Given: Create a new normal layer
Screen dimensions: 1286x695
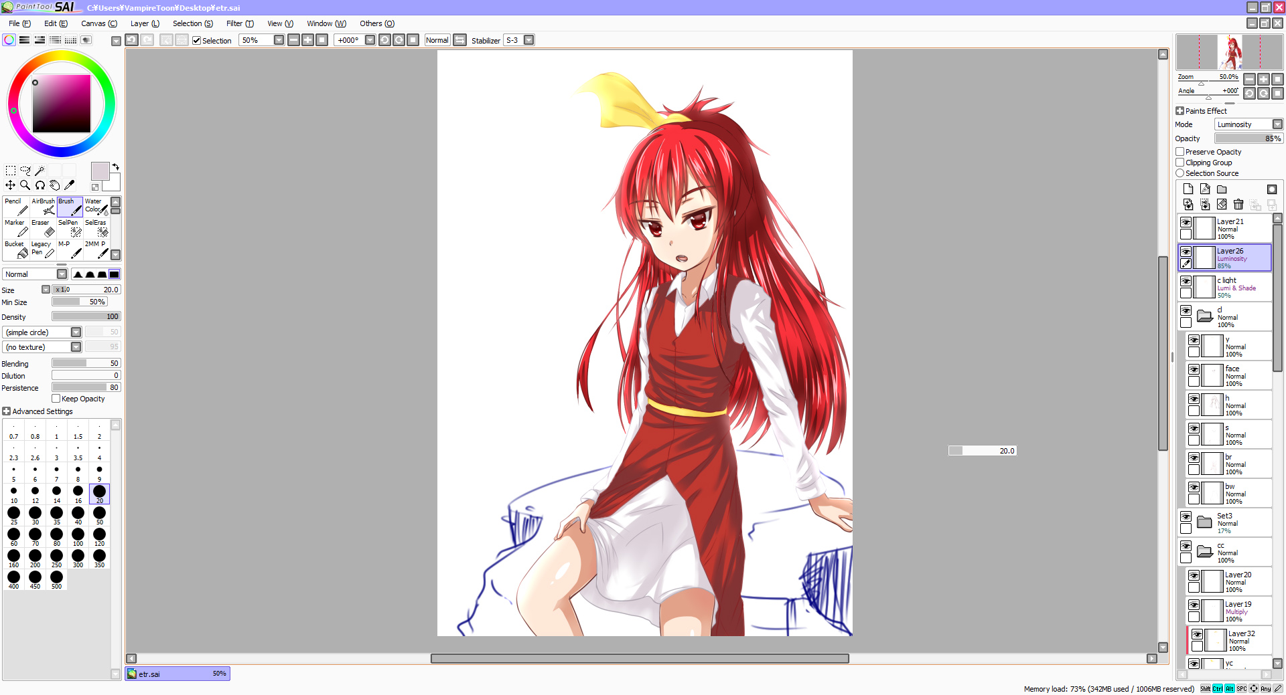Looking at the screenshot, I should click(x=1188, y=189).
